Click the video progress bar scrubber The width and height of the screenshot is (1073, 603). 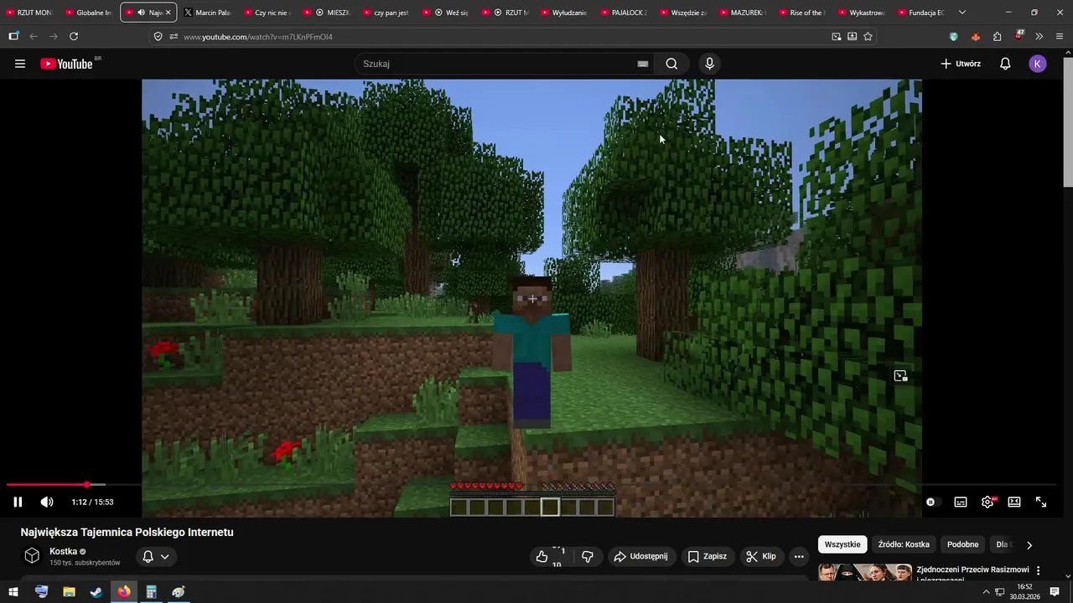87,485
